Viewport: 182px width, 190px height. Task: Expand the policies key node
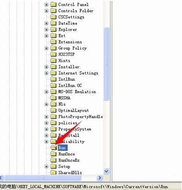46,123
